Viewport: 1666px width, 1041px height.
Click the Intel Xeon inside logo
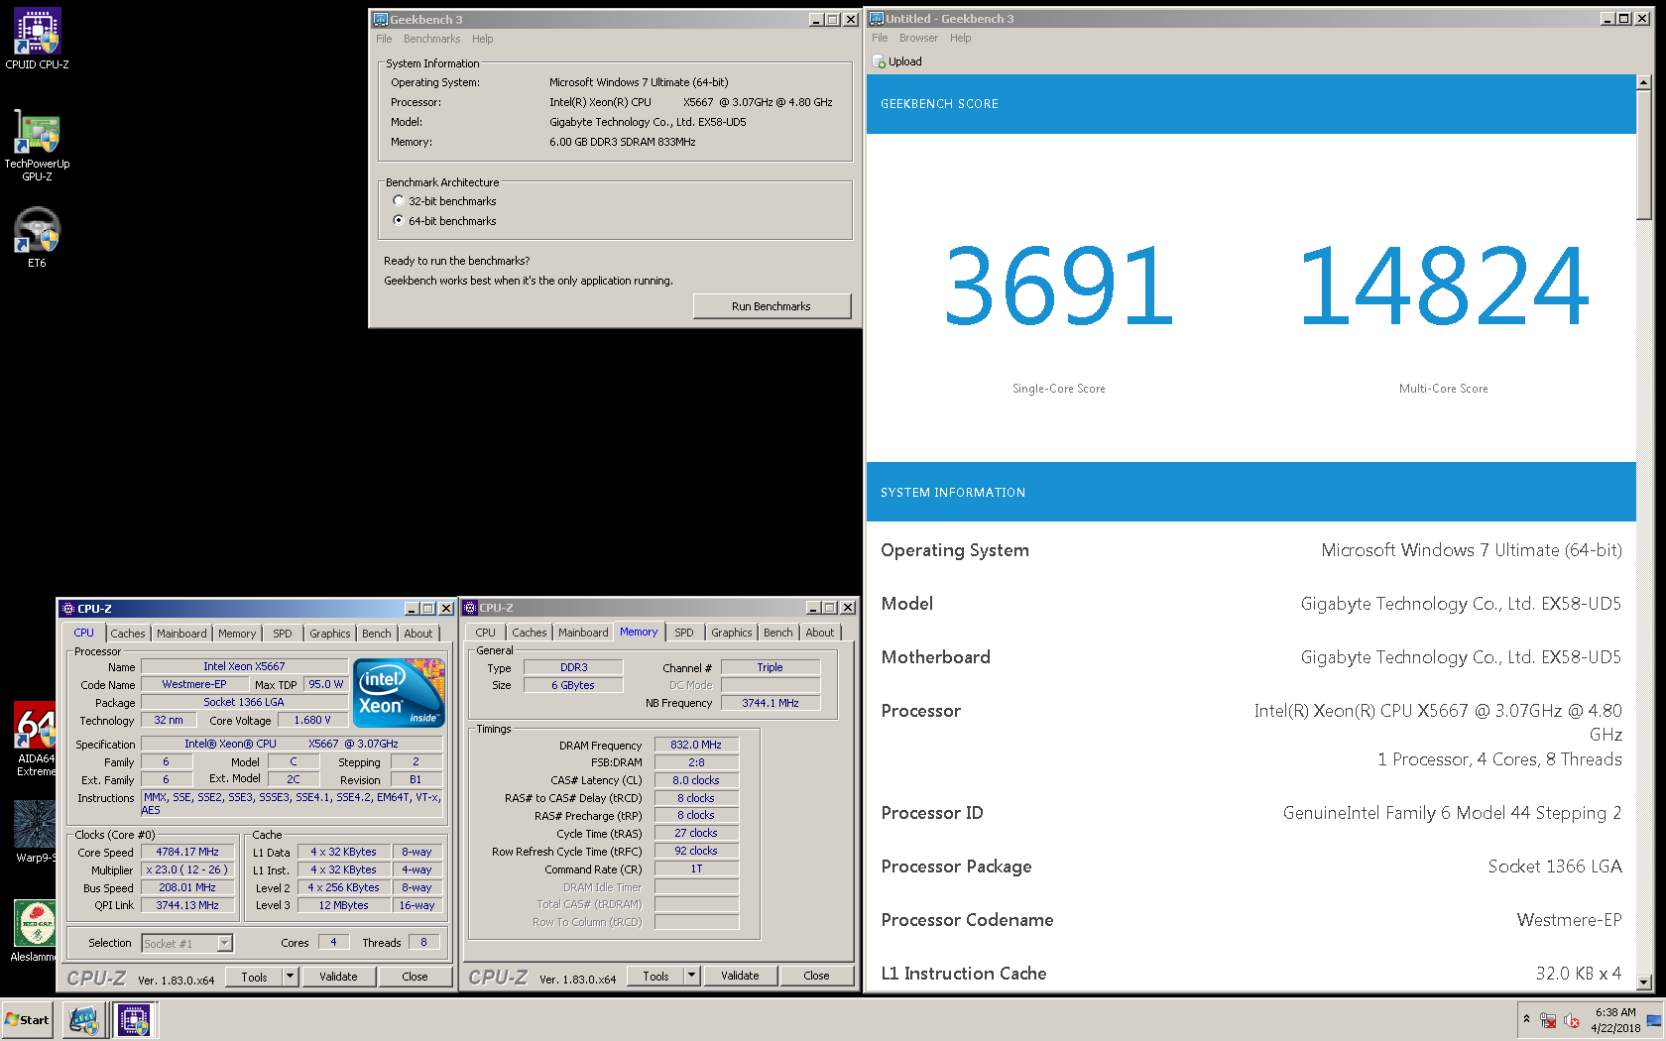(399, 693)
